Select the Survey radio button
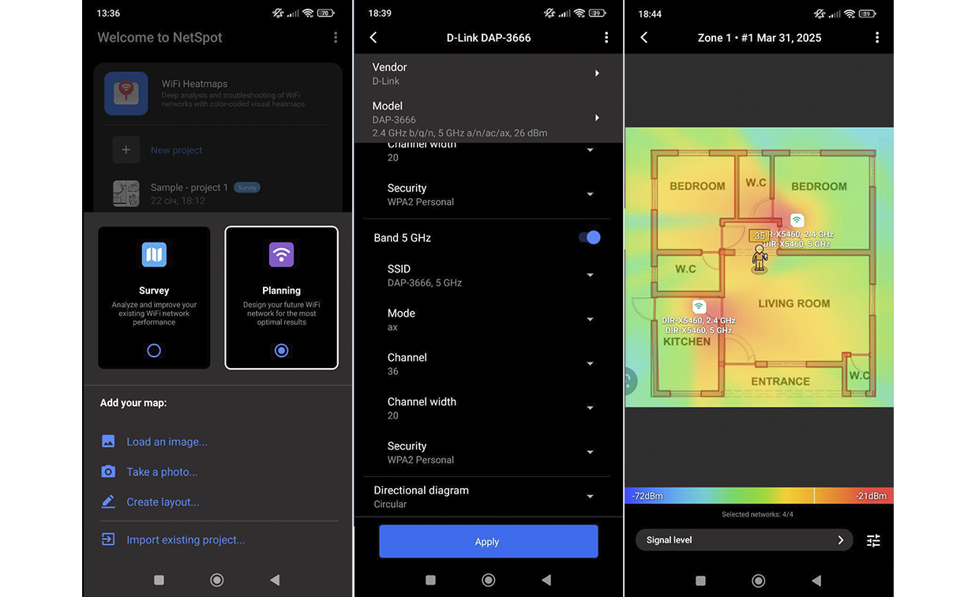The height and width of the screenshot is (597, 979). (x=154, y=351)
